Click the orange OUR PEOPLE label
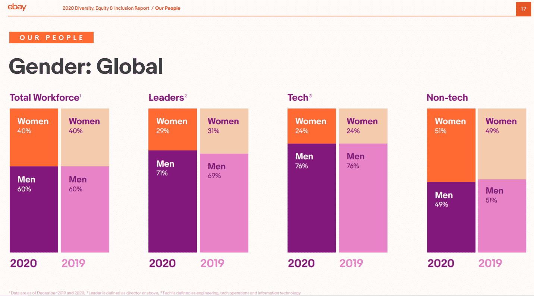 (51, 38)
